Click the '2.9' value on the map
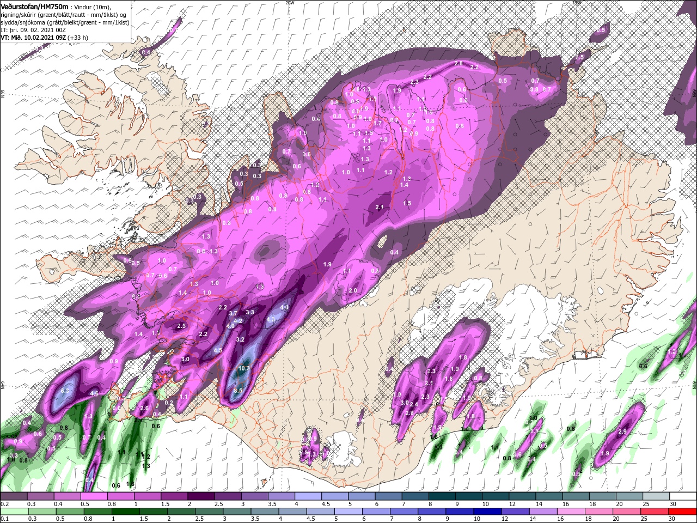 click(623, 431)
